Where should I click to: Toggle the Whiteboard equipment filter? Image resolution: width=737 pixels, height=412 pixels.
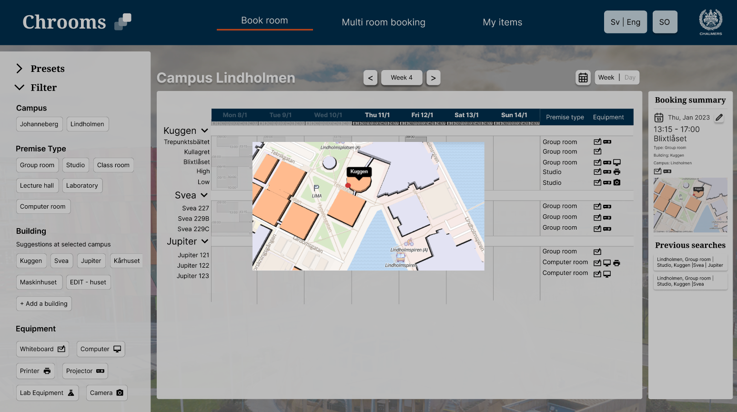click(x=42, y=349)
